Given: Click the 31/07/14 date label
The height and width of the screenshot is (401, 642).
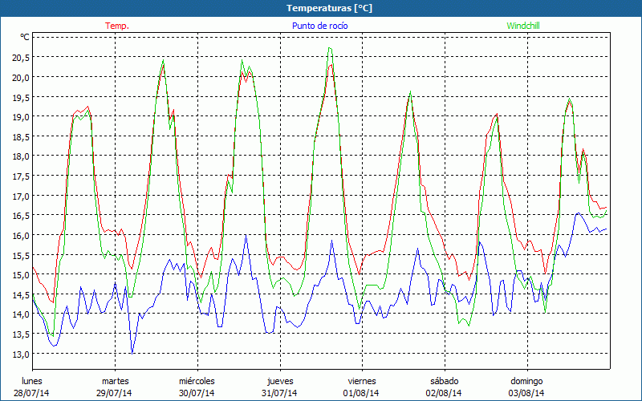Looking at the screenshot, I should pos(279,393).
